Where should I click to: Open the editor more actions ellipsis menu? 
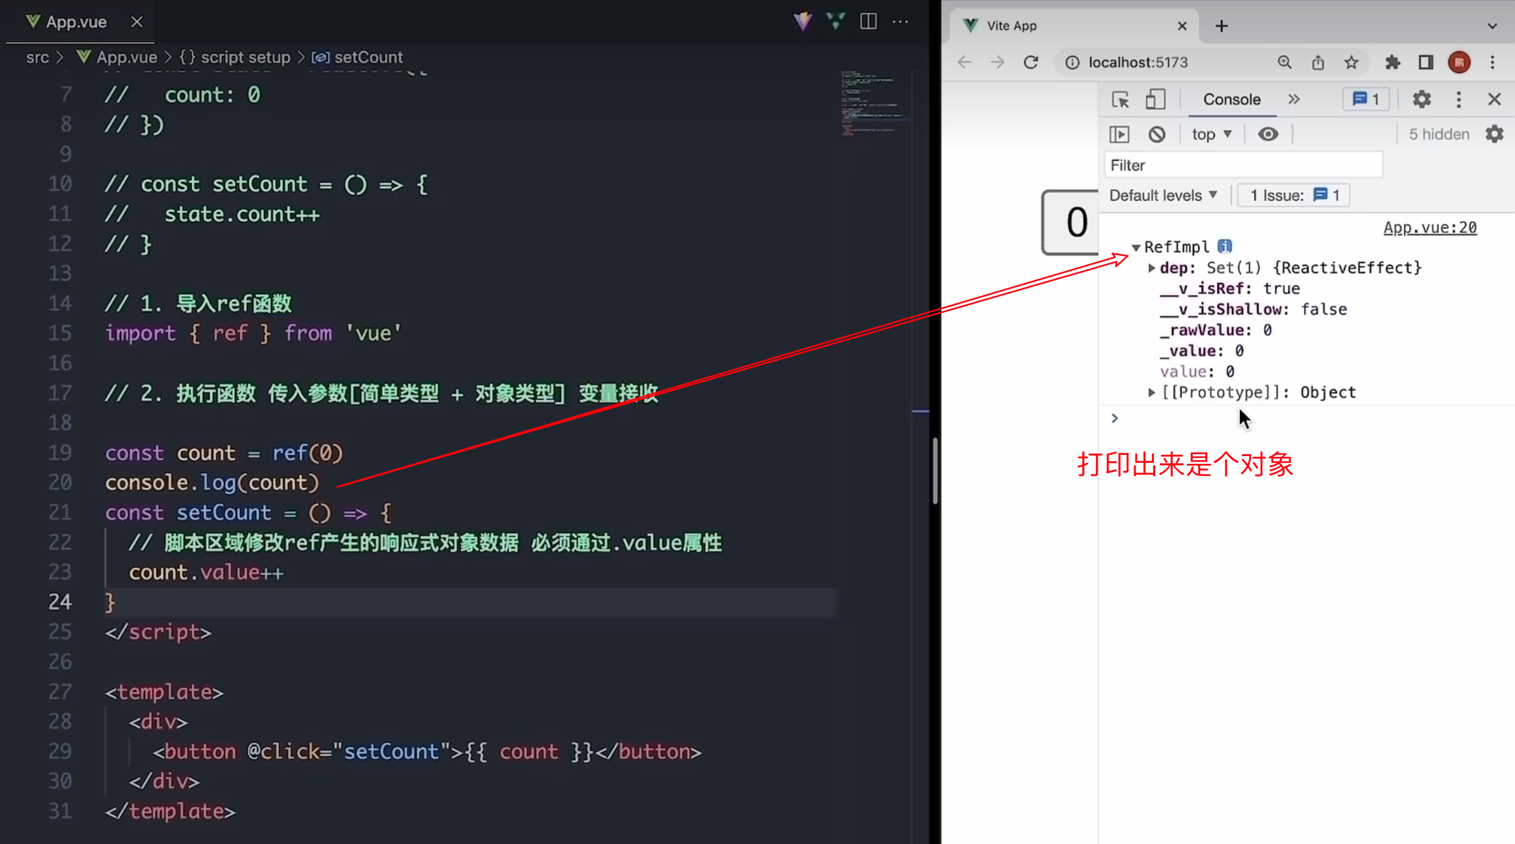pos(901,22)
